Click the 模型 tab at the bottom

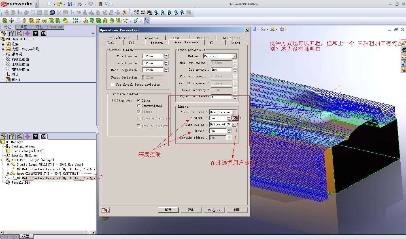click(x=25, y=236)
